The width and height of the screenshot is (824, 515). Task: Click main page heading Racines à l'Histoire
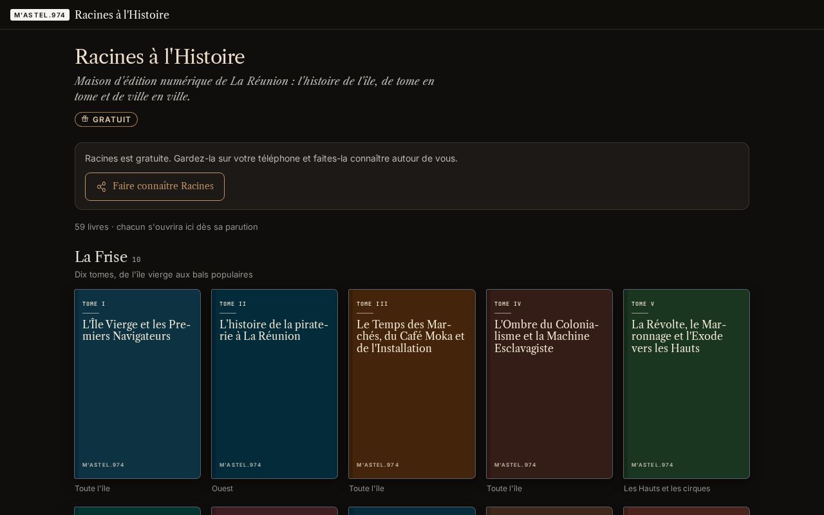click(x=160, y=57)
